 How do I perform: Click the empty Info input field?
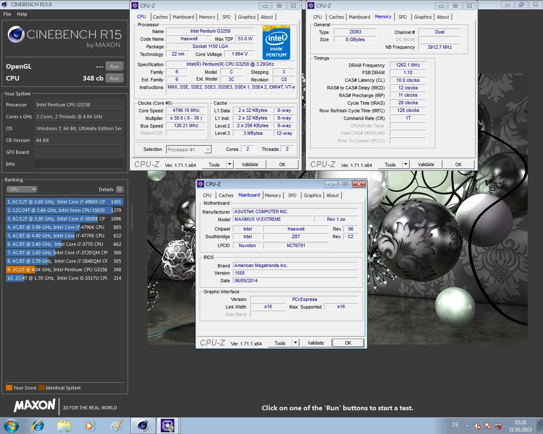click(x=79, y=164)
